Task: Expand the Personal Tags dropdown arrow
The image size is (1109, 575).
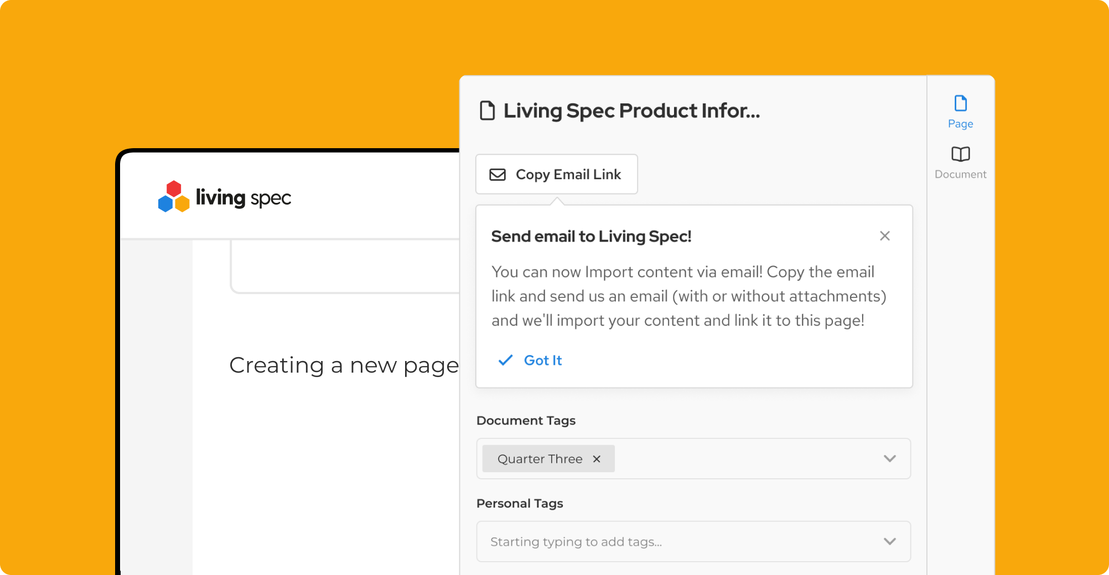Action: tap(889, 541)
